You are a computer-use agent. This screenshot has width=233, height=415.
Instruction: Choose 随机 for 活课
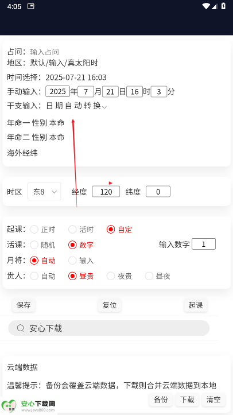[x=43, y=245]
